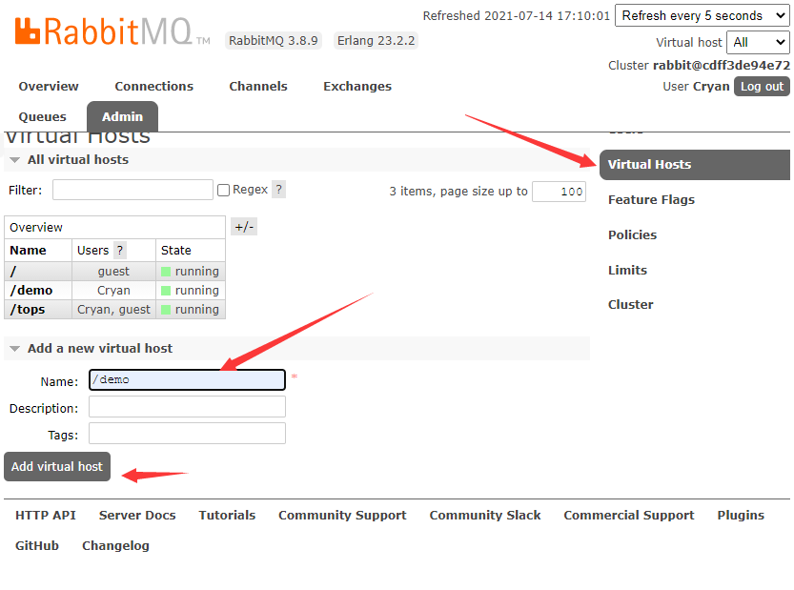This screenshot has width=794, height=590.
Task: Open the Tutorials footer link
Action: tap(227, 515)
